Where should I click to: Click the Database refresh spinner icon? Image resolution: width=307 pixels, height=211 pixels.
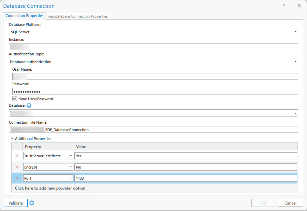[x=29, y=105]
